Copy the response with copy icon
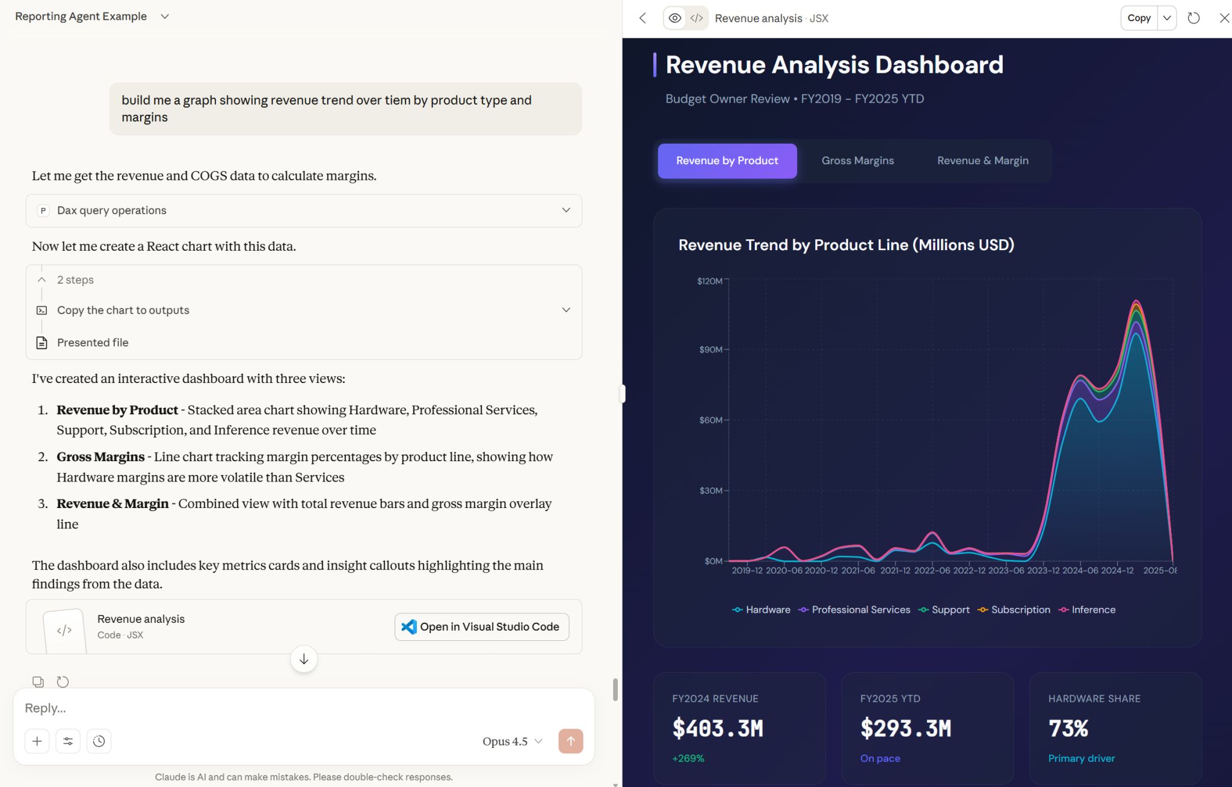The width and height of the screenshot is (1232, 787). pos(38,682)
